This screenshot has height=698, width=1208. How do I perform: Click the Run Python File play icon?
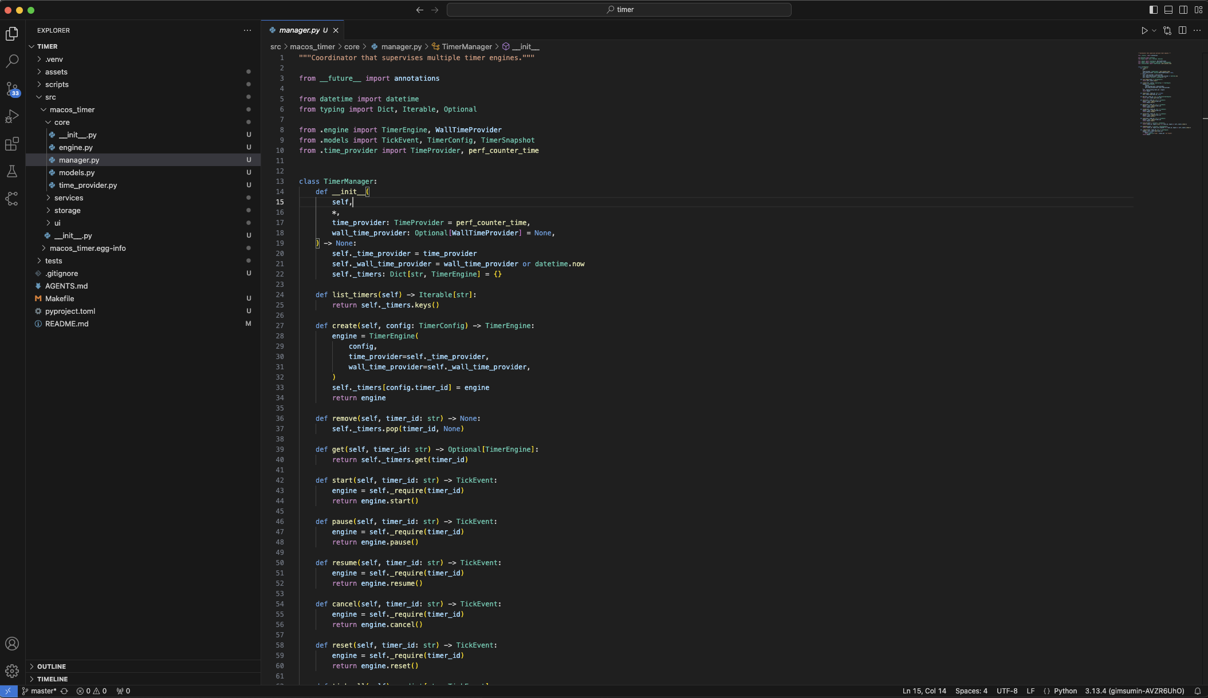1144,30
